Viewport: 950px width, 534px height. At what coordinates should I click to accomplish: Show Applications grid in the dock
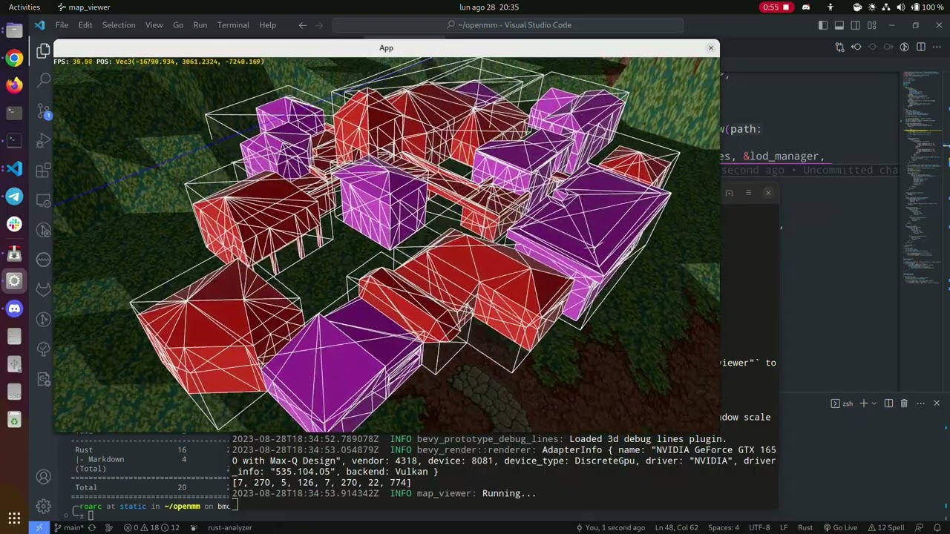point(14,518)
